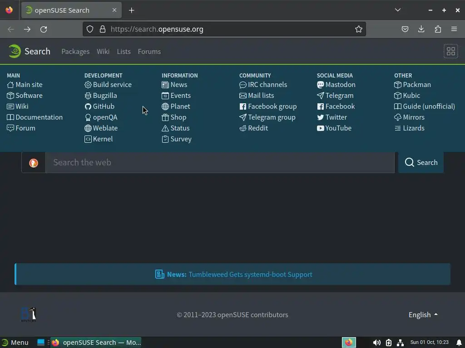465x348 pixels.
Task: Go back to the previous page
Action: pos(11,29)
